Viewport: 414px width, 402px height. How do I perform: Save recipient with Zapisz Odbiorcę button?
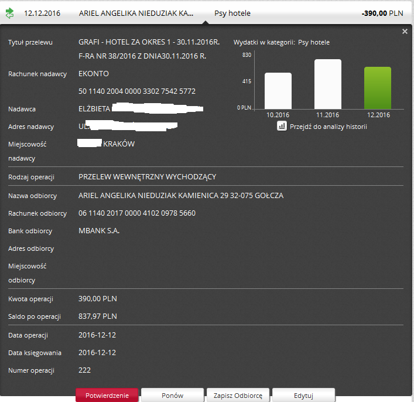(238, 396)
